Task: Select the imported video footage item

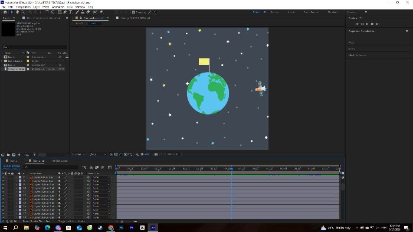Action: point(17,69)
